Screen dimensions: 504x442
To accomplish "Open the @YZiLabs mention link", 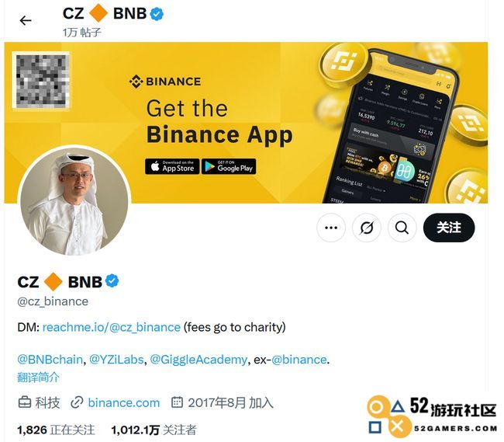I will 116,359.
